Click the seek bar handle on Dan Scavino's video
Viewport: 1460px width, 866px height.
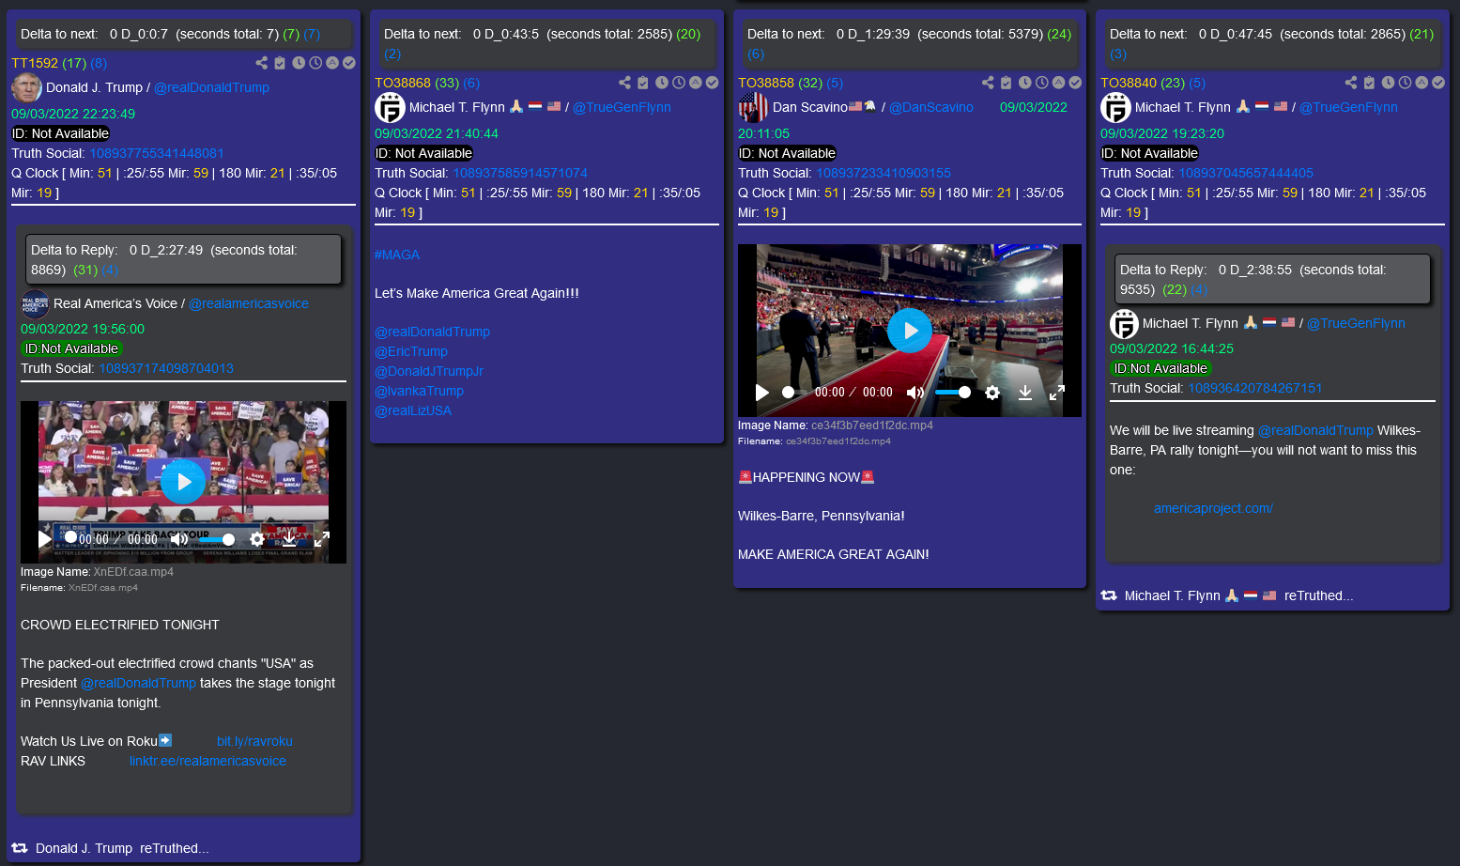(x=789, y=393)
